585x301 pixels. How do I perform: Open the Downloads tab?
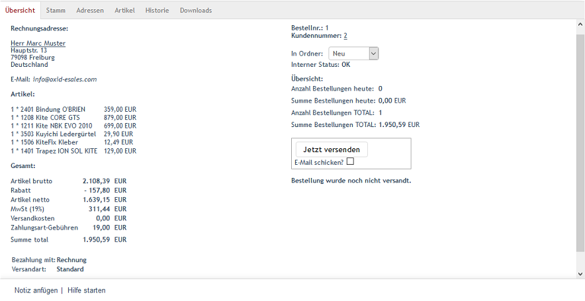click(196, 11)
